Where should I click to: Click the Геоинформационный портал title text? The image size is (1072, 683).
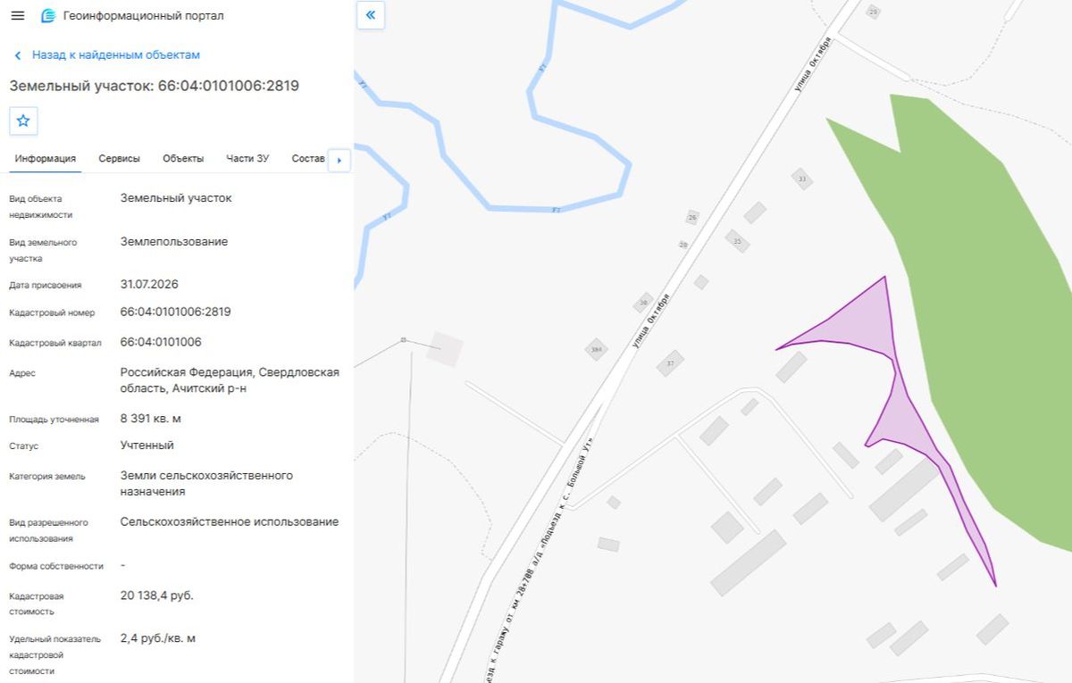click(x=144, y=16)
